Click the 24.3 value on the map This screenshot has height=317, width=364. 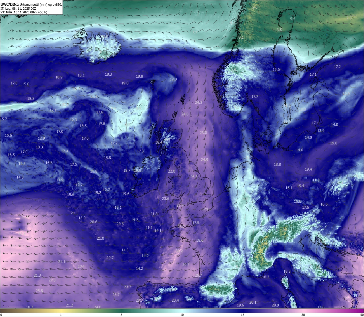[x=198, y=102]
